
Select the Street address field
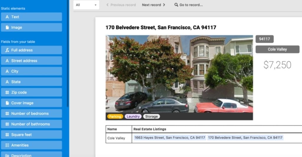pos(31,61)
